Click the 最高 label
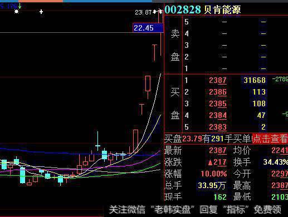 click(x=242, y=185)
